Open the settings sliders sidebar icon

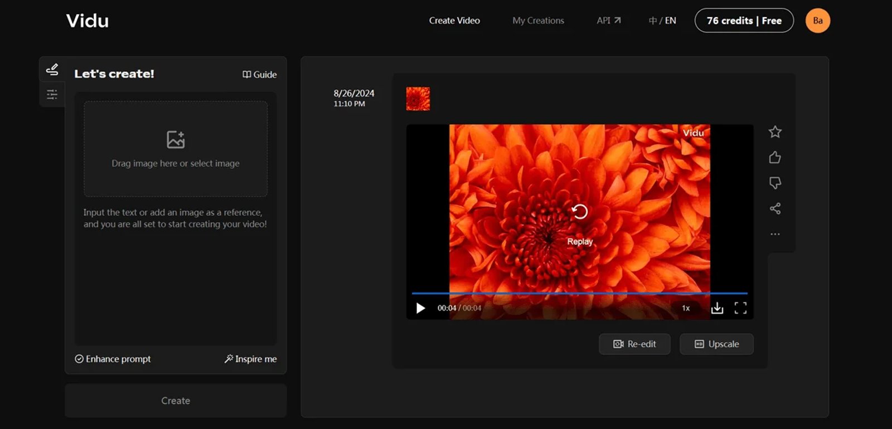(x=52, y=95)
